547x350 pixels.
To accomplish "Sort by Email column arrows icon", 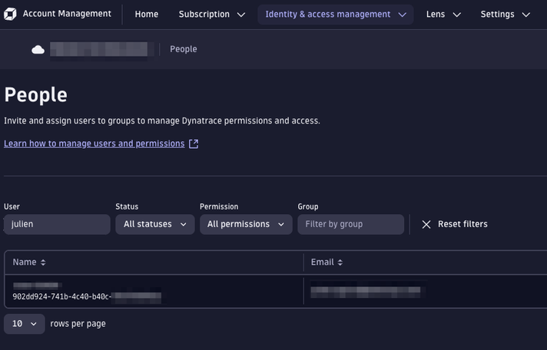I will [x=340, y=262].
